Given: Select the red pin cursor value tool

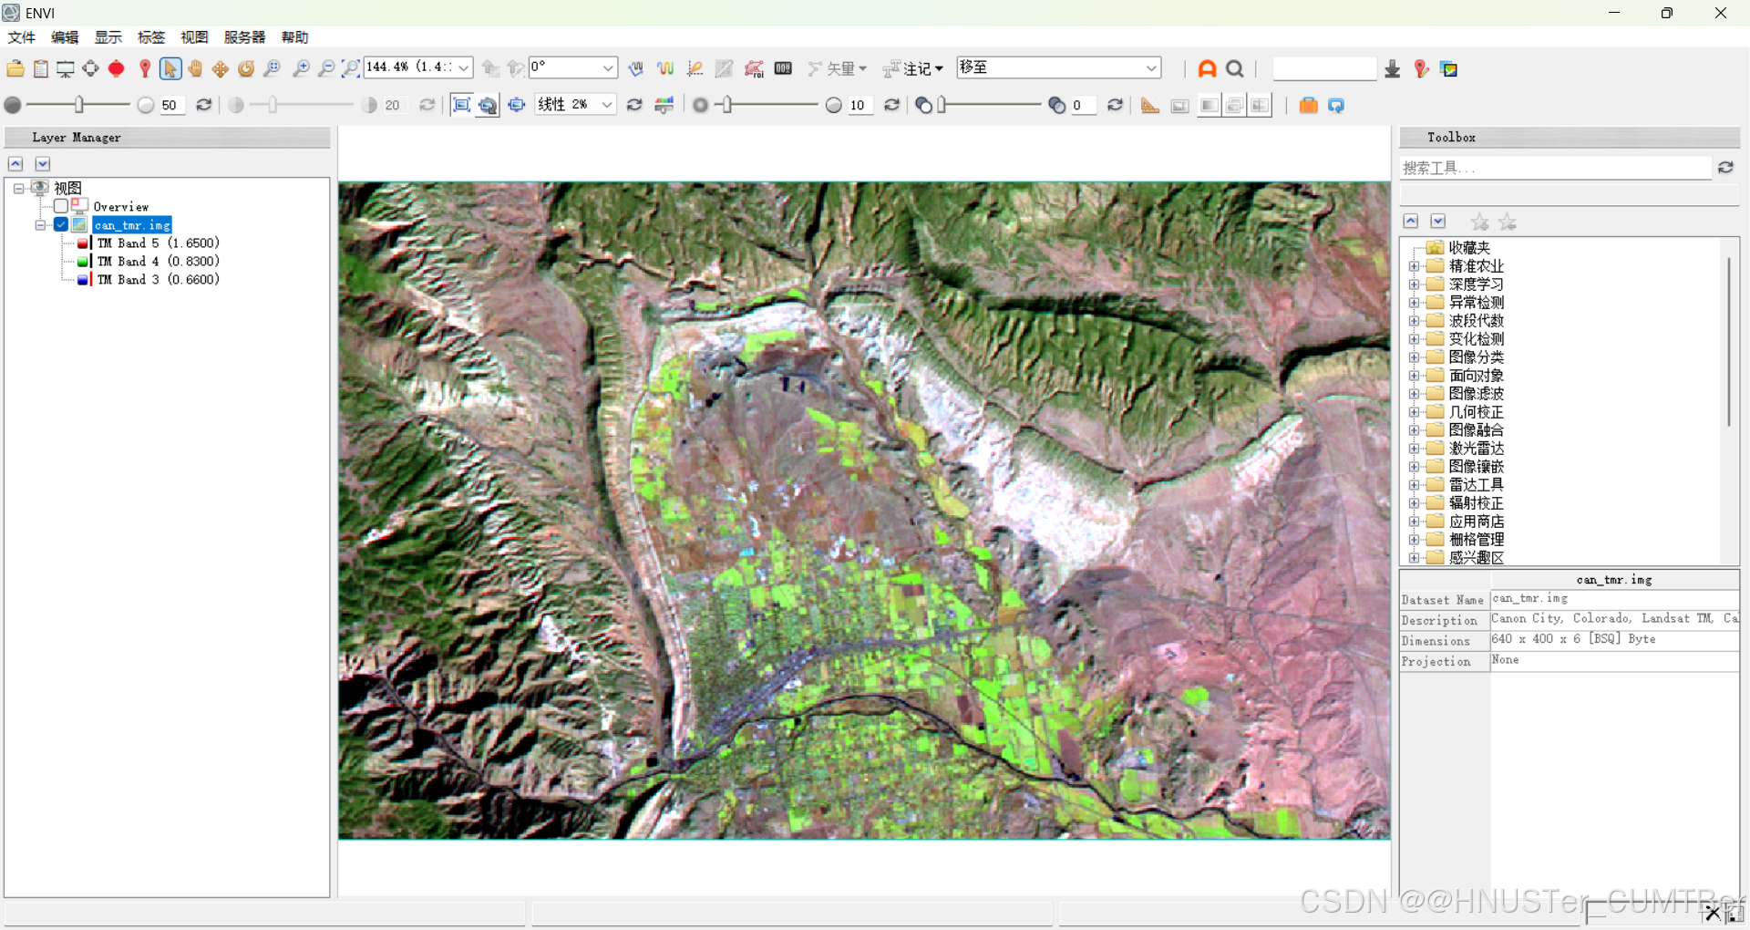Looking at the screenshot, I should [x=145, y=68].
